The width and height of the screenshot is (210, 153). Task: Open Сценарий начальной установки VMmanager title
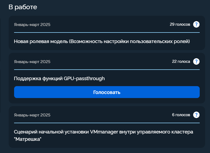104,135
